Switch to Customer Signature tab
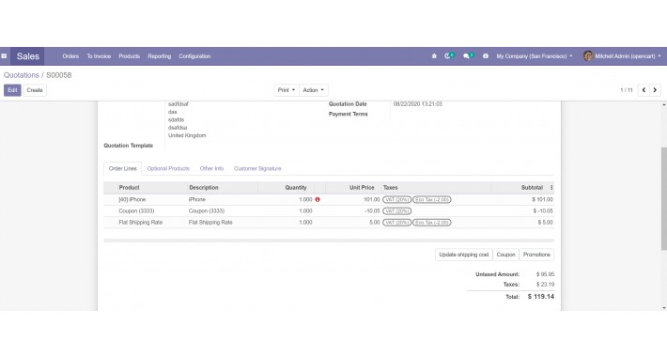 click(257, 168)
